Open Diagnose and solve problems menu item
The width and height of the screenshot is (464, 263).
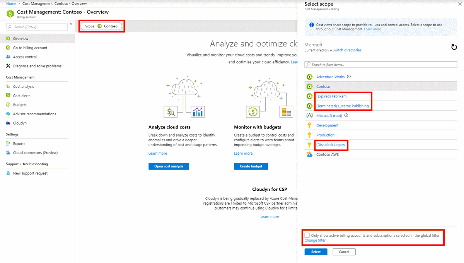[37, 66]
